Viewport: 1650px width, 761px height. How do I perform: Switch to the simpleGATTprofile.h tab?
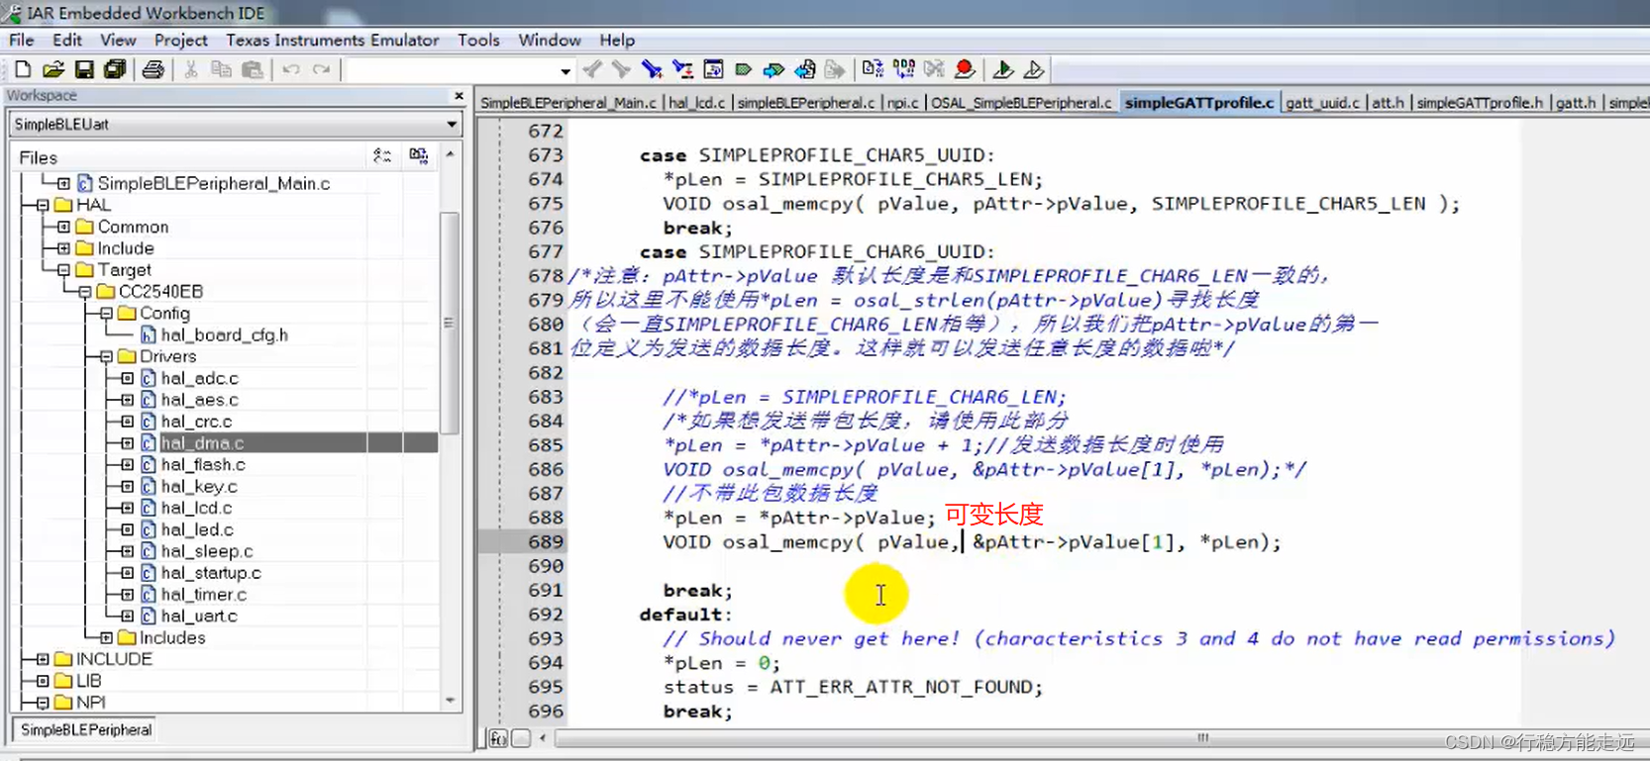pyautogui.click(x=1480, y=103)
